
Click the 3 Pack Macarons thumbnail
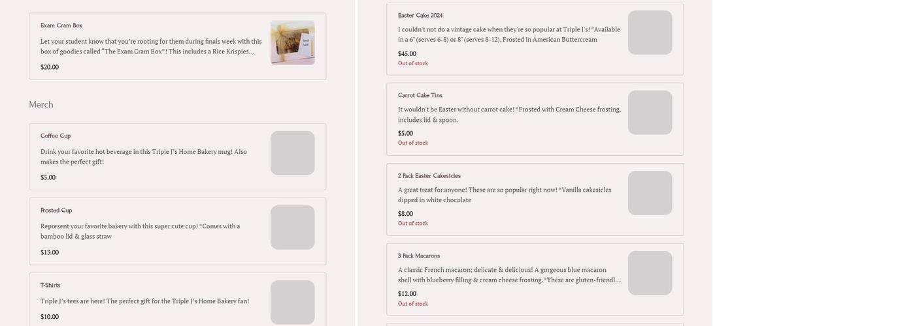(650, 273)
